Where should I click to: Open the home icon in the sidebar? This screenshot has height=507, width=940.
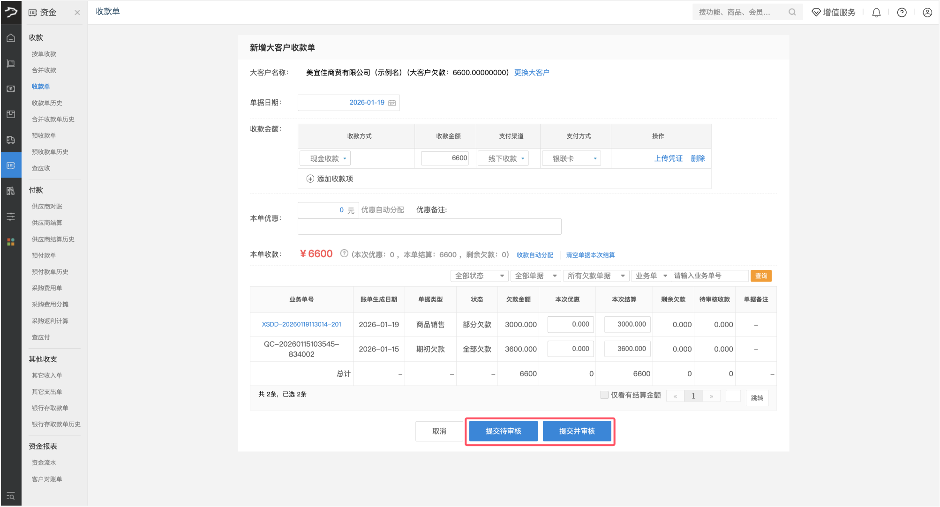(11, 37)
